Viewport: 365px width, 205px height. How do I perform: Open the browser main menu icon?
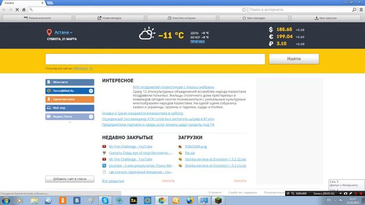[361, 10]
